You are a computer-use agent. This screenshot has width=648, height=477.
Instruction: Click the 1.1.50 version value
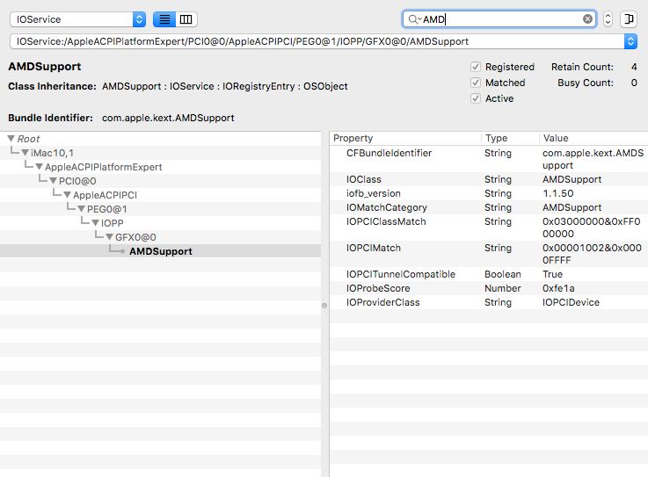558,193
